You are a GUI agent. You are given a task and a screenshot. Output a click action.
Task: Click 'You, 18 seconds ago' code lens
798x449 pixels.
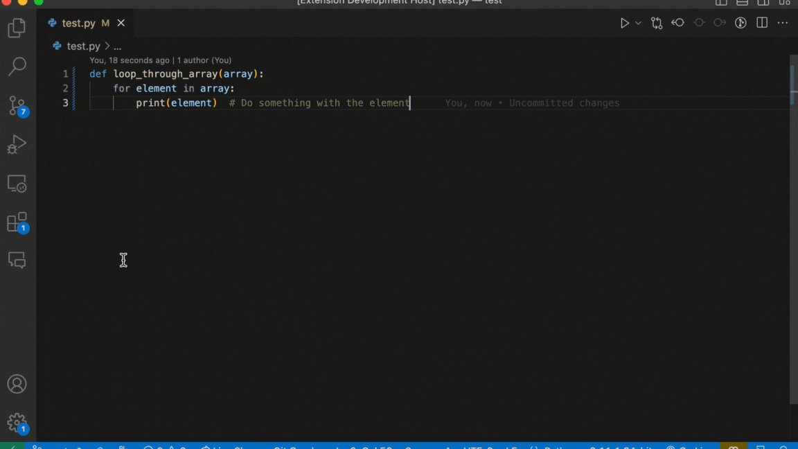(x=130, y=60)
